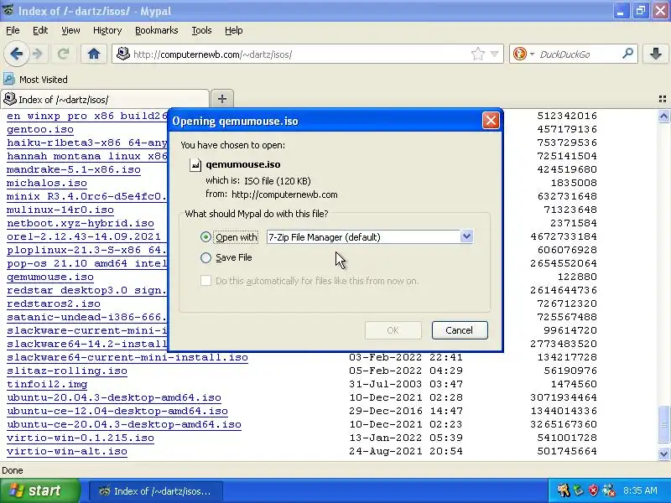Viewport: 671px width, 503px height.
Task: Open the virtio-win-alt.iso link
Action: coord(67,451)
